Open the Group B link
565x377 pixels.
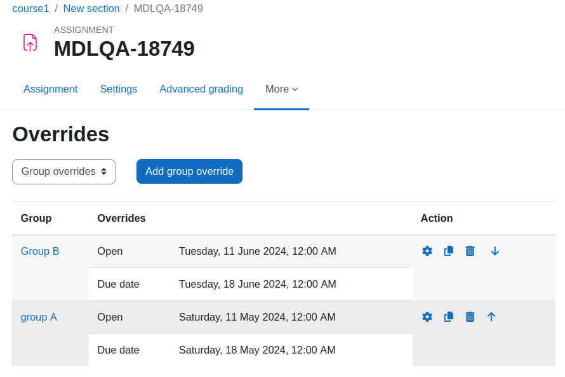point(40,251)
